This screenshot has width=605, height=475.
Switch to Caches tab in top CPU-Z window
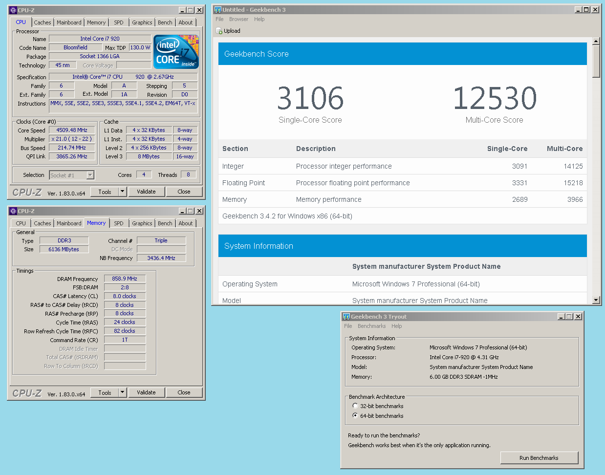click(43, 22)
